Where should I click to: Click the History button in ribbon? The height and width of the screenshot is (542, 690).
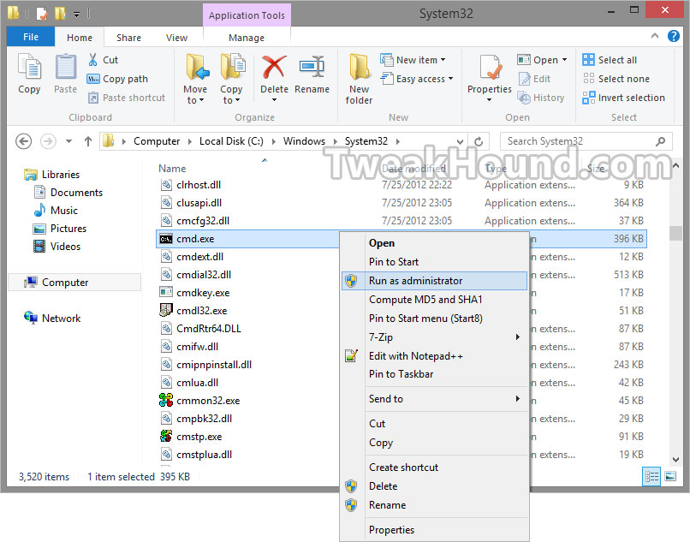click(541, 98)
